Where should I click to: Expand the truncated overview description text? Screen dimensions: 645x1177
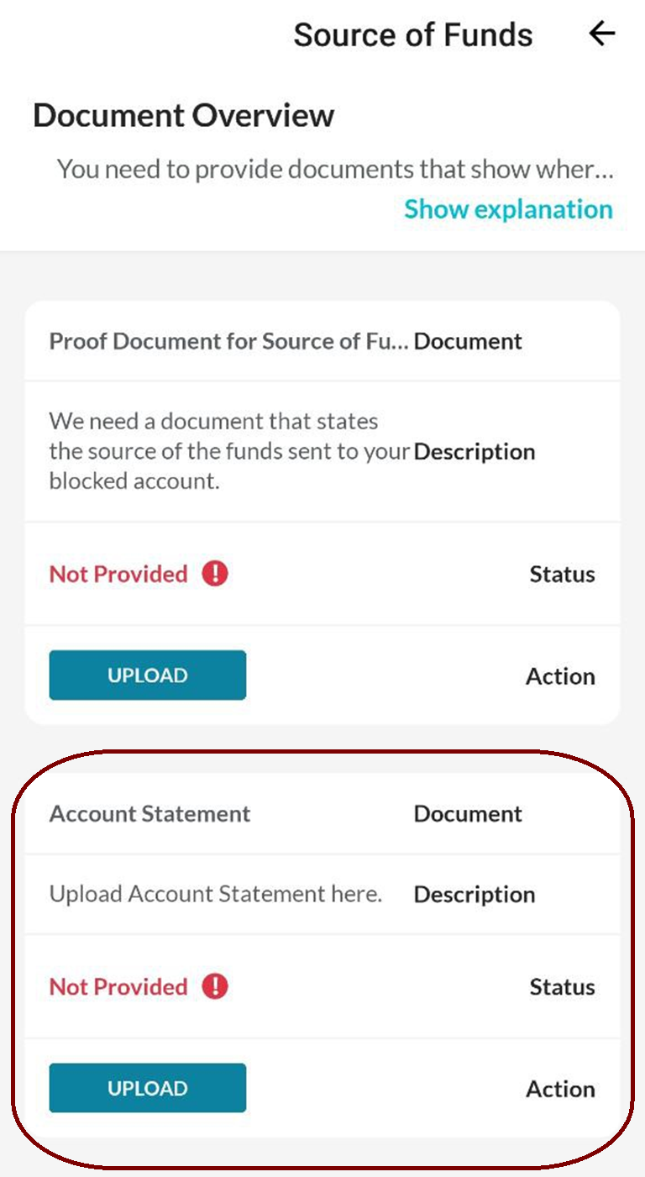(336, 168)
